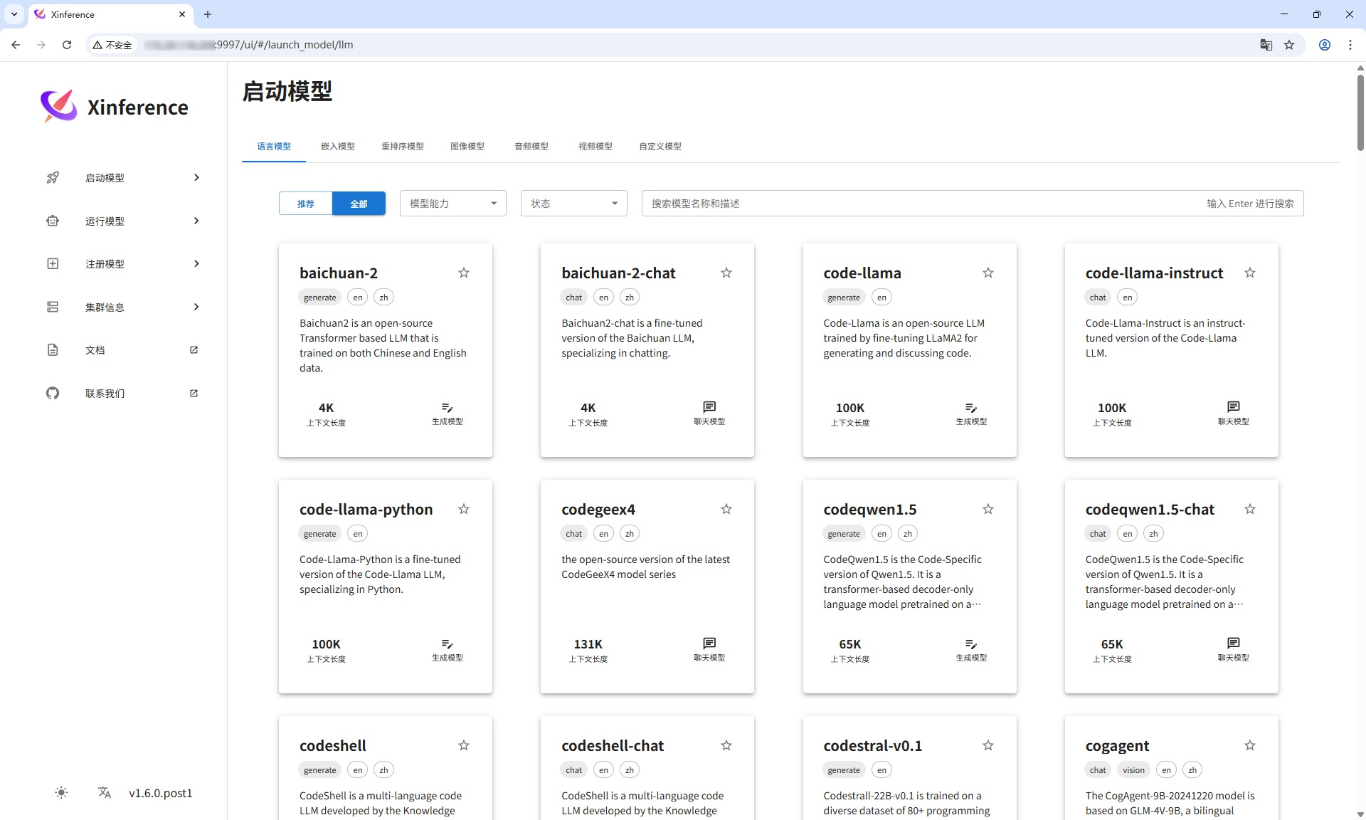Switch to the 嵌入模型 tab
The image size is (1366, 820).
pos(337,146)
